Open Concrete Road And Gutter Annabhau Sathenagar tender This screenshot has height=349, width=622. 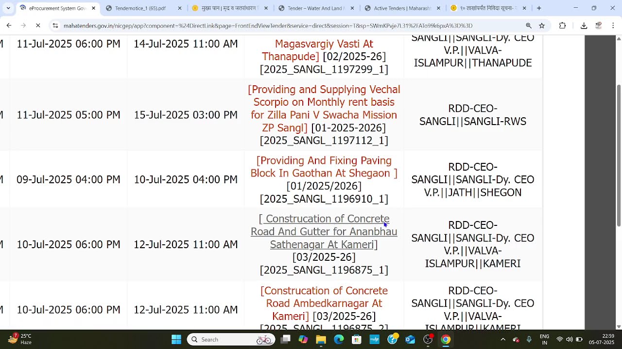click(x=324, y=232)
